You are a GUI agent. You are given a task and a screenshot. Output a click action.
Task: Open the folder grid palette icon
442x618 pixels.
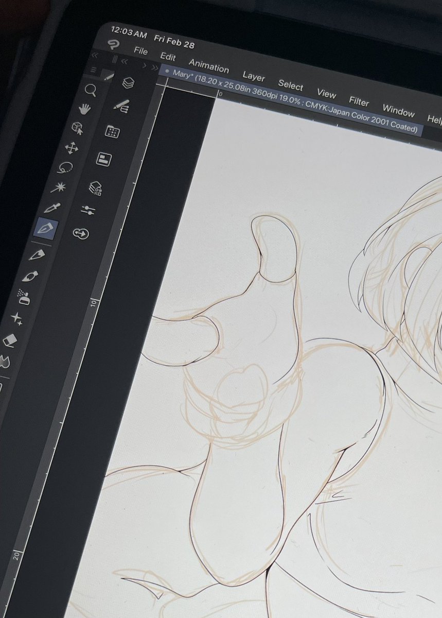[112, 131]
